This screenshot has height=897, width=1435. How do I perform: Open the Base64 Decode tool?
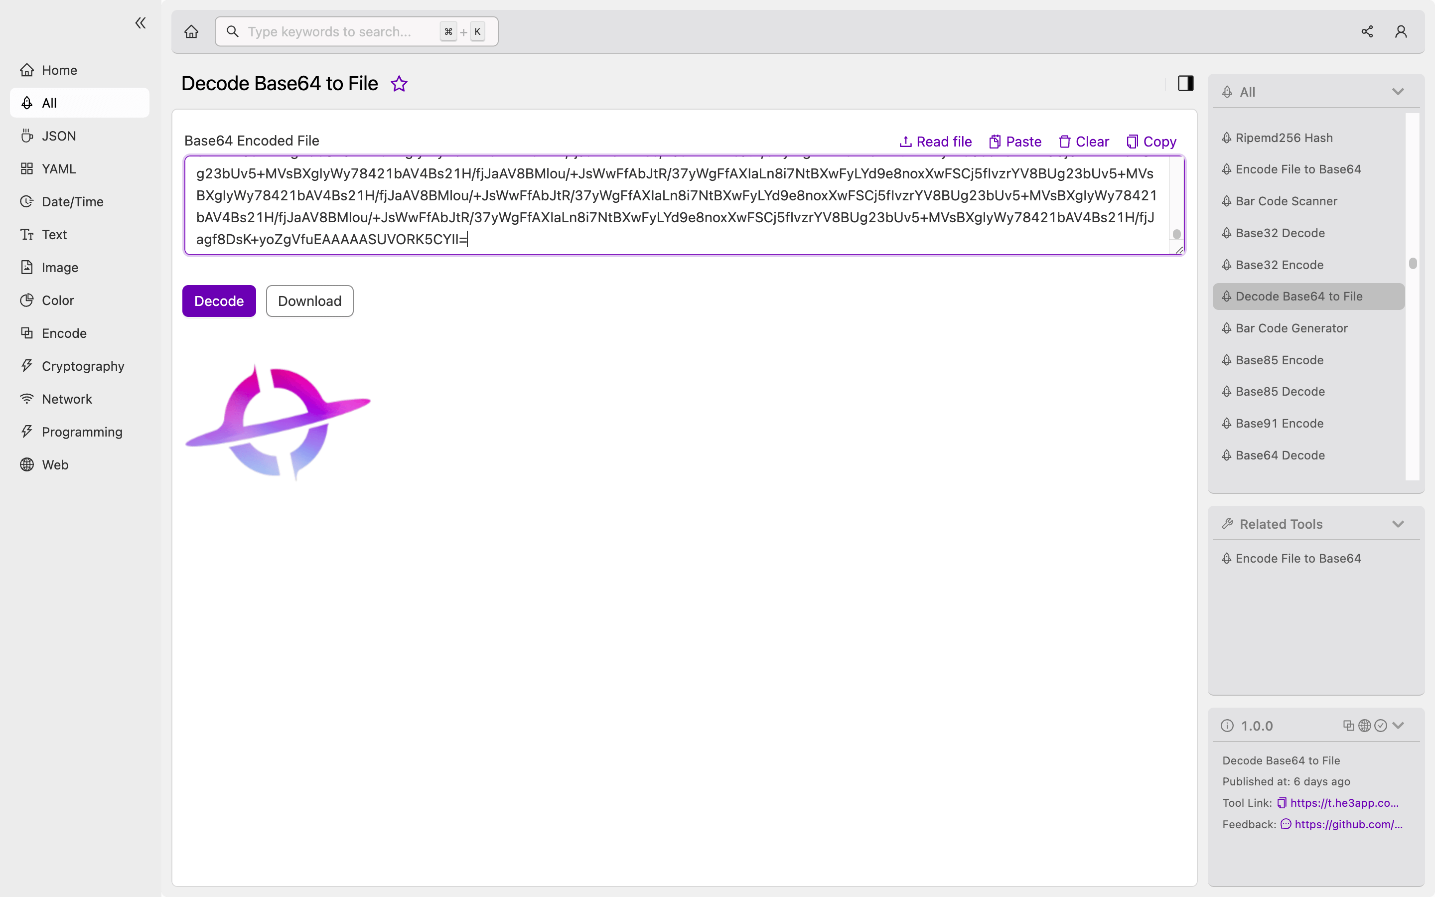[1280, 454]
